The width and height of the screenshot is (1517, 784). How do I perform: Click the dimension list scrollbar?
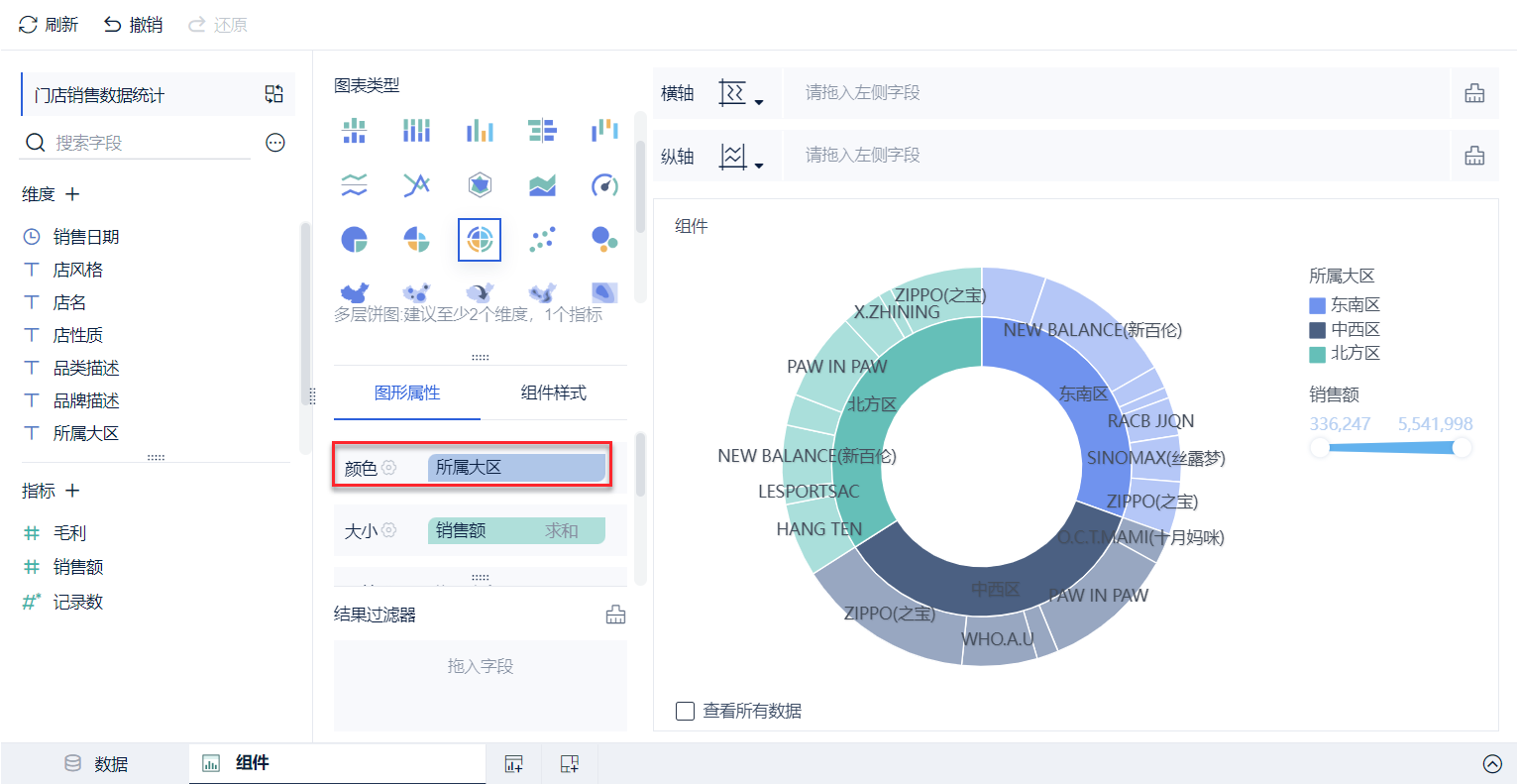tap(305, 313)
